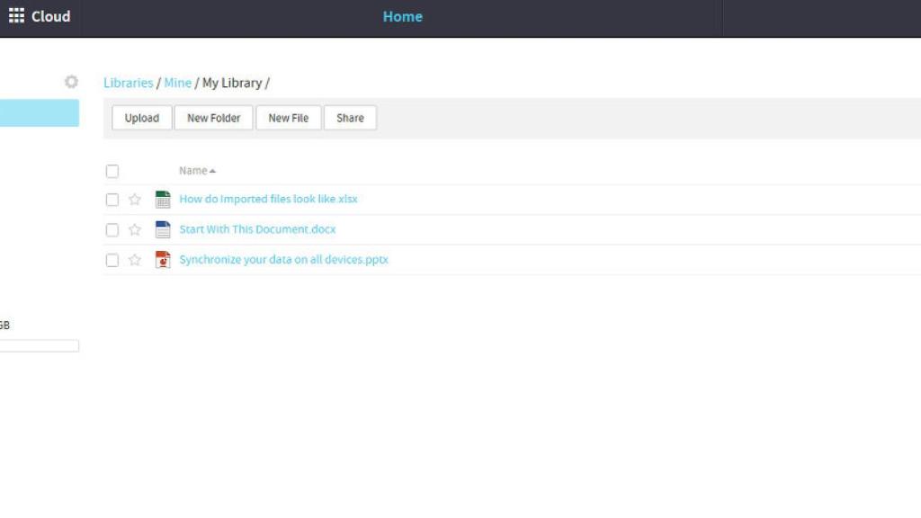Click the red pptx presentation icon
Image resolution: width=921 pixels, height=518 pixels.
[163, 260]
